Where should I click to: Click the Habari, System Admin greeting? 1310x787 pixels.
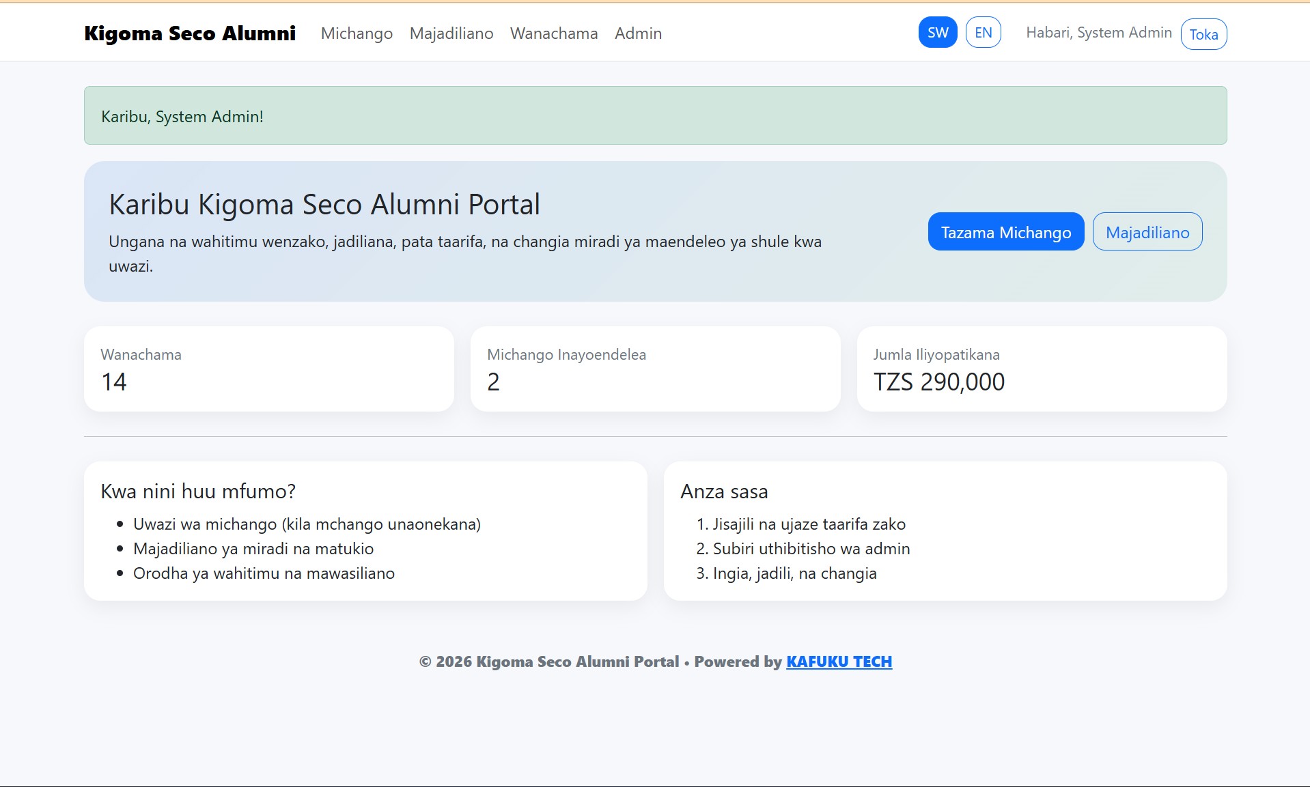pos(1098,32)
